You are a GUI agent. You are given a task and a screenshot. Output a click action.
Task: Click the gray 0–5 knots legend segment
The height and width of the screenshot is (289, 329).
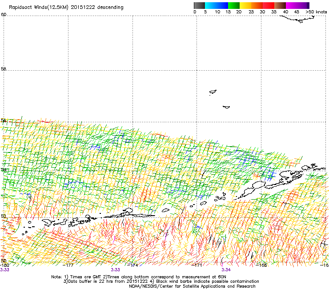(199, 5)
